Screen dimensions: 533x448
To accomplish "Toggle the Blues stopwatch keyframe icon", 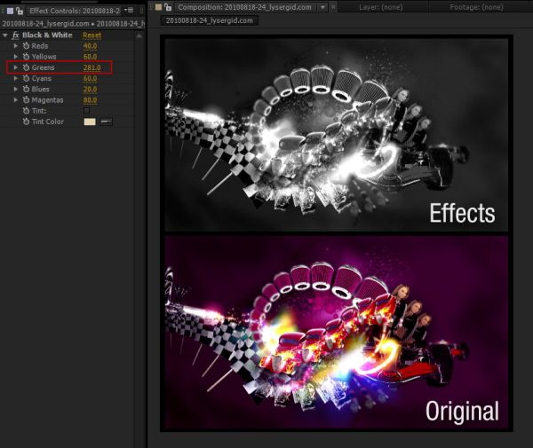I will (x=26, y=90).
